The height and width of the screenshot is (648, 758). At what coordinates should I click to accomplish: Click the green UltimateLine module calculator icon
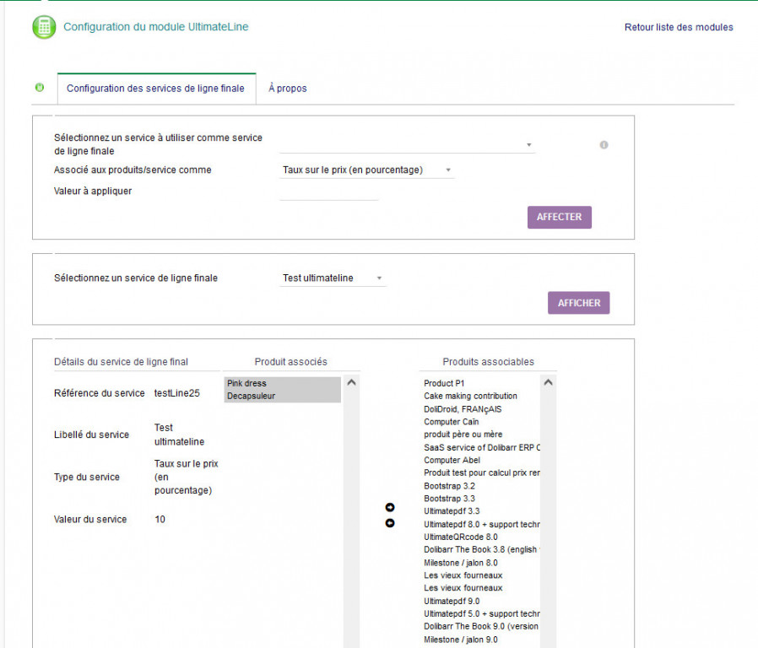pos(44,27)
